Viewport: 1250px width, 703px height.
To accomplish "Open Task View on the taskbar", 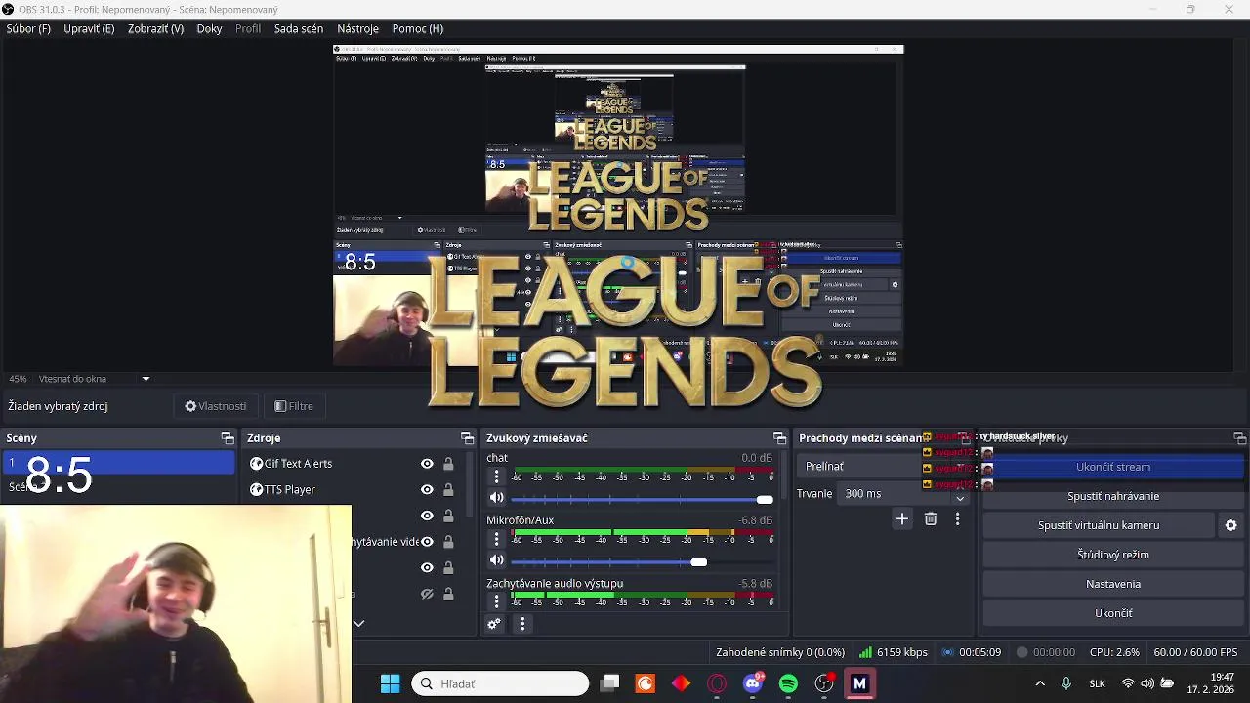I will [x=609, y=683].
